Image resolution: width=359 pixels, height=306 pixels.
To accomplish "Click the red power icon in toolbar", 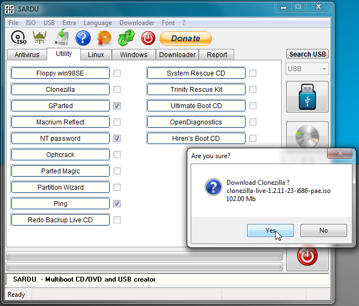I will 148,38.
